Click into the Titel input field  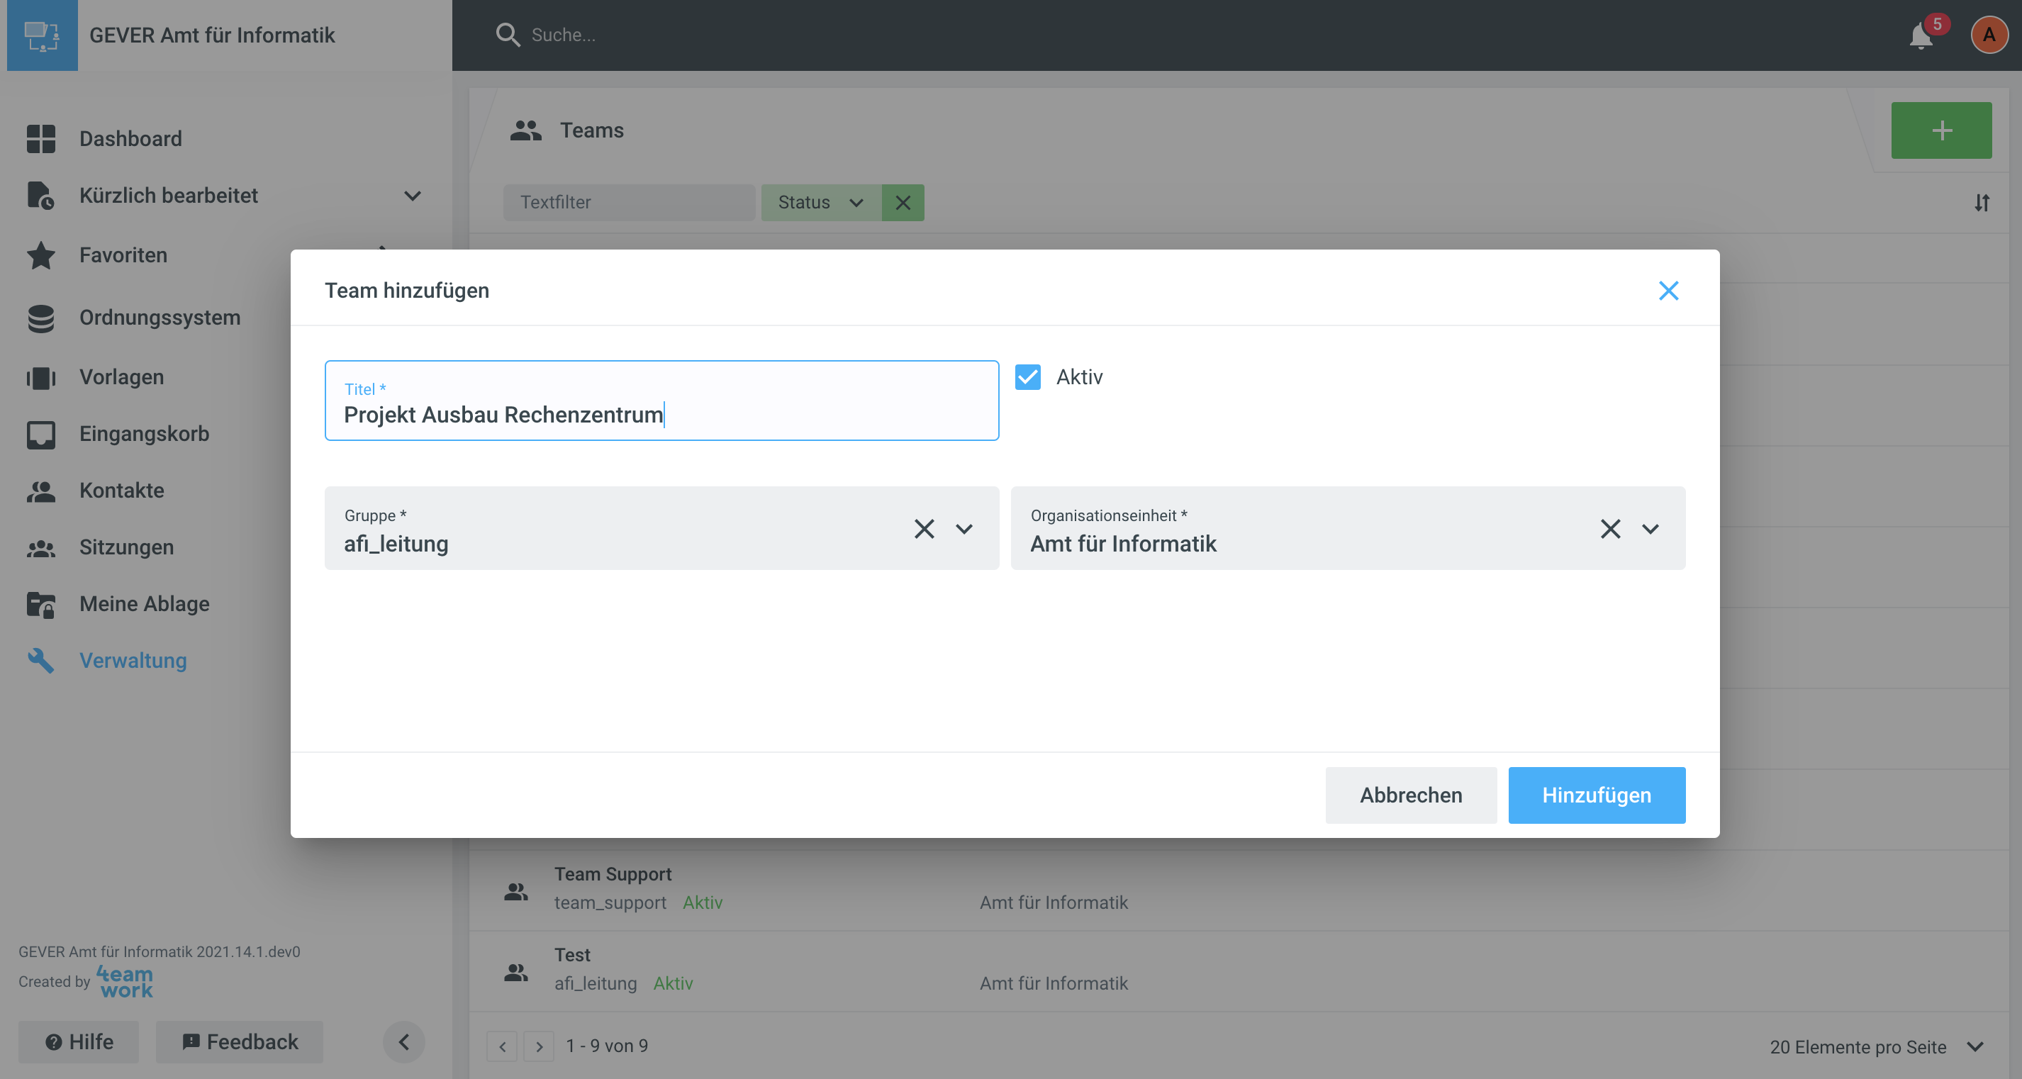coord(661,413)
